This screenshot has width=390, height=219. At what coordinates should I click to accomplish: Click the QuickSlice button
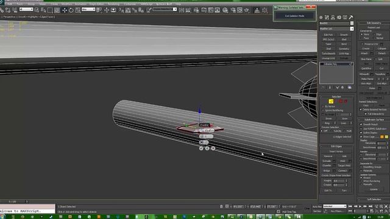pyautogui.click(x=366, y=68)
